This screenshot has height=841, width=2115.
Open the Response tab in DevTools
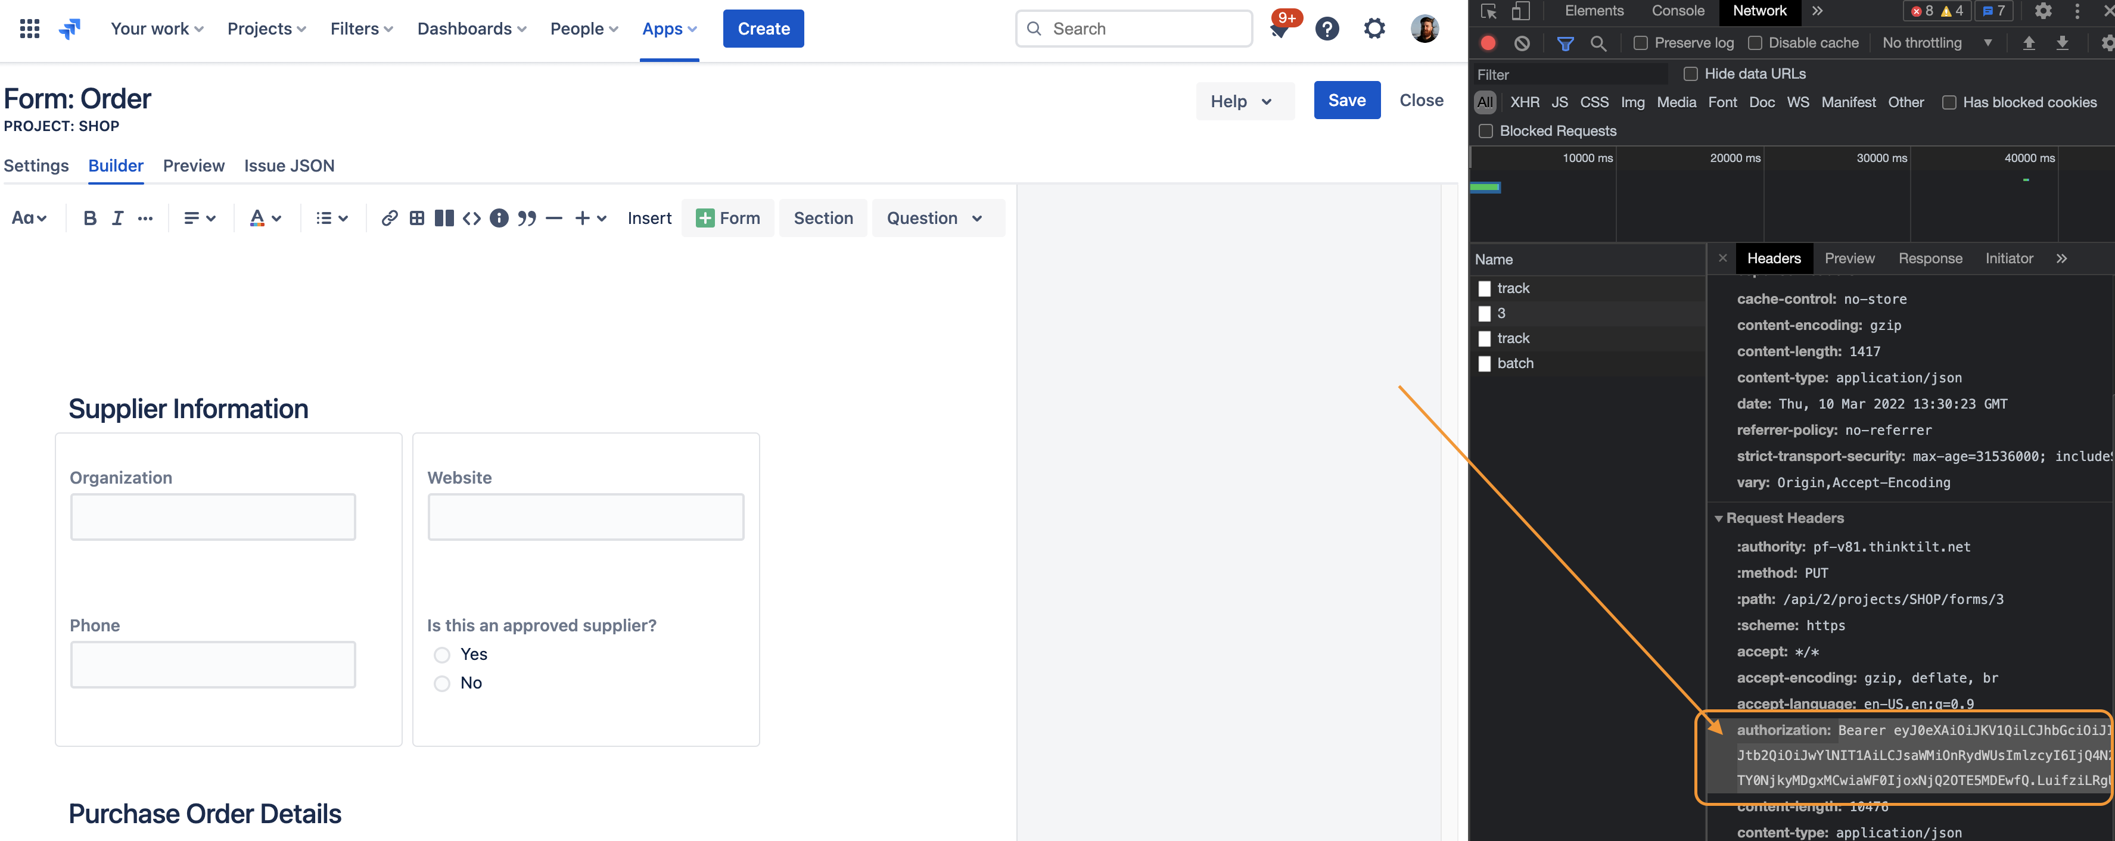coord(1930,258)
